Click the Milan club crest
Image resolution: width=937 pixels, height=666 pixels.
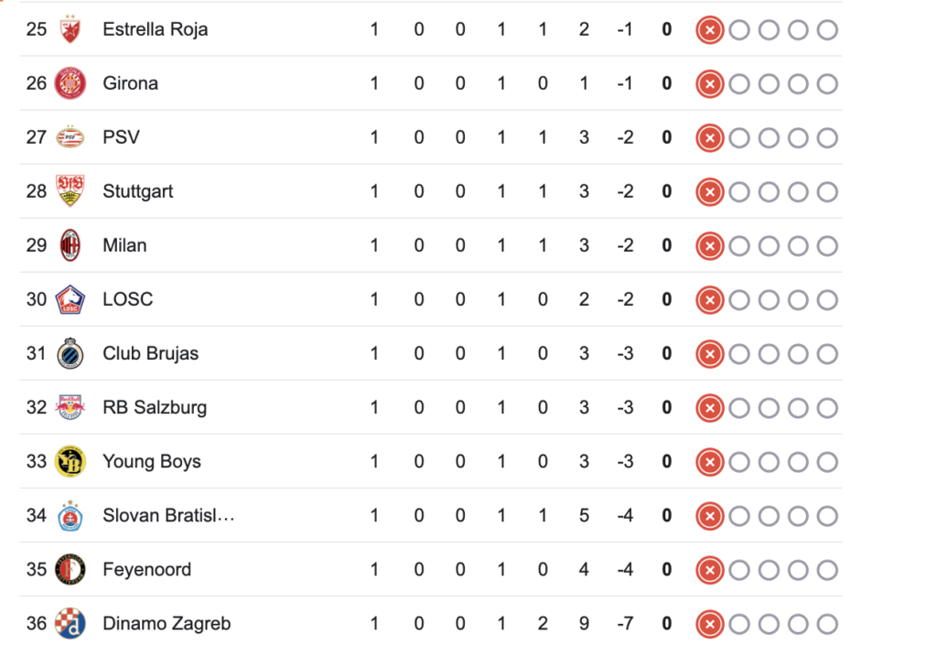coord(70,245)
